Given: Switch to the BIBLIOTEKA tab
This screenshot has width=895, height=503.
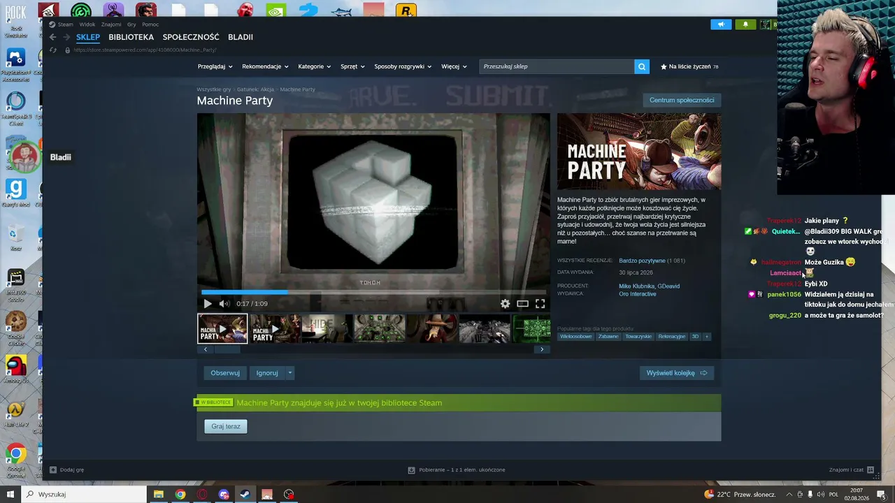Looking at the screenshot, I should [x=131, y=37].
